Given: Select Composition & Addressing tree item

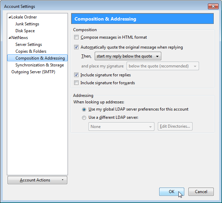Looking at the screenshot, I should coord(40,58).
